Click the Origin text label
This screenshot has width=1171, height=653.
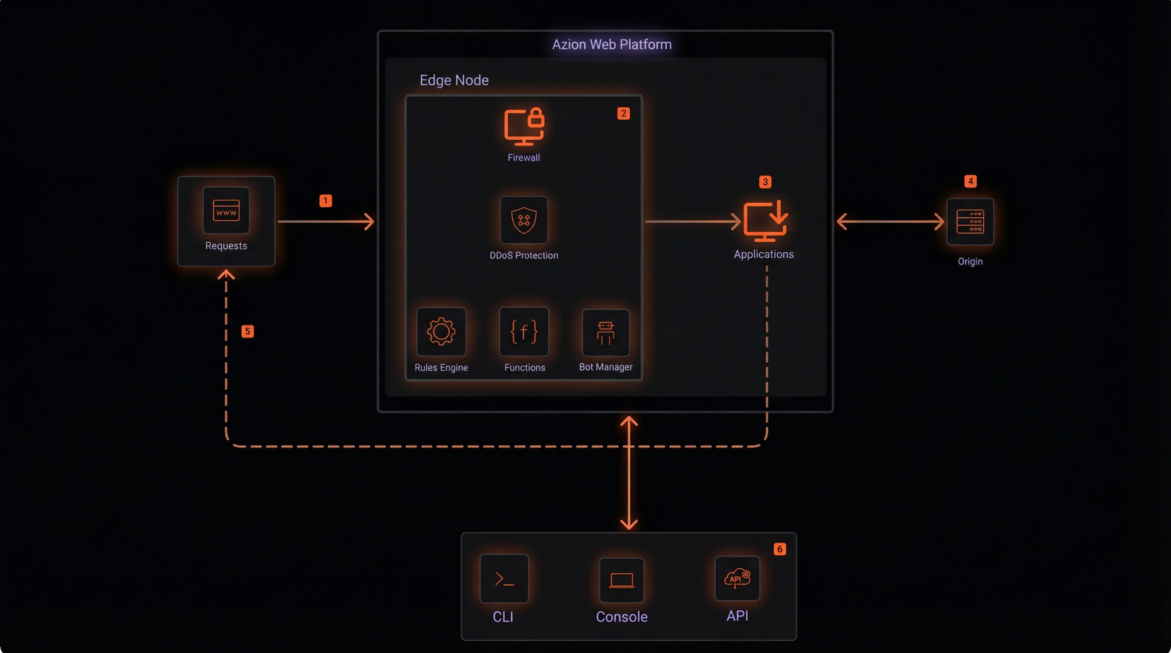970,261
